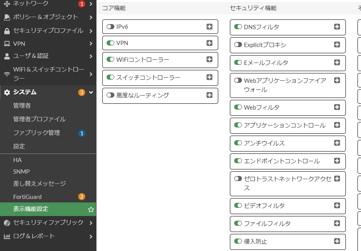Expand the VPN feature card with its plus button
Image resolution: width=361 pixels, height=251 pixels.
tap(209, 43)
